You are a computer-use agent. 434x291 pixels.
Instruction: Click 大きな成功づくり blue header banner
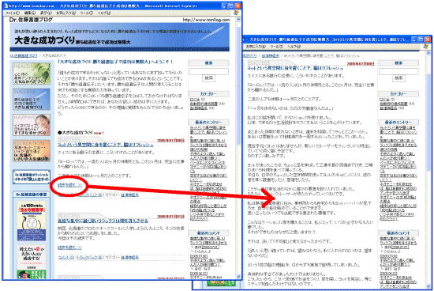(120, 37)
